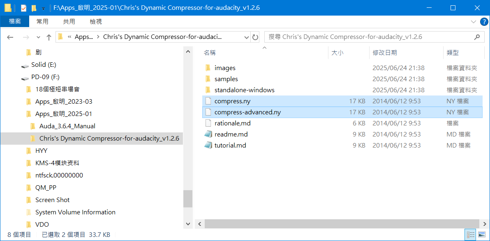Click the compress-advanced.ny file icon

208,112
